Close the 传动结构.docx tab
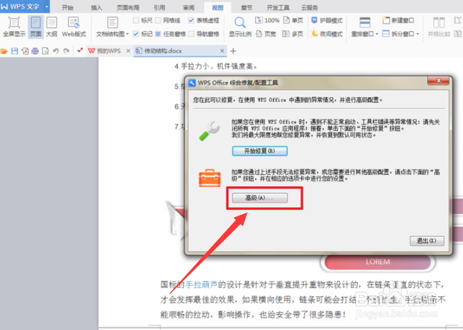 coord(222,51)
